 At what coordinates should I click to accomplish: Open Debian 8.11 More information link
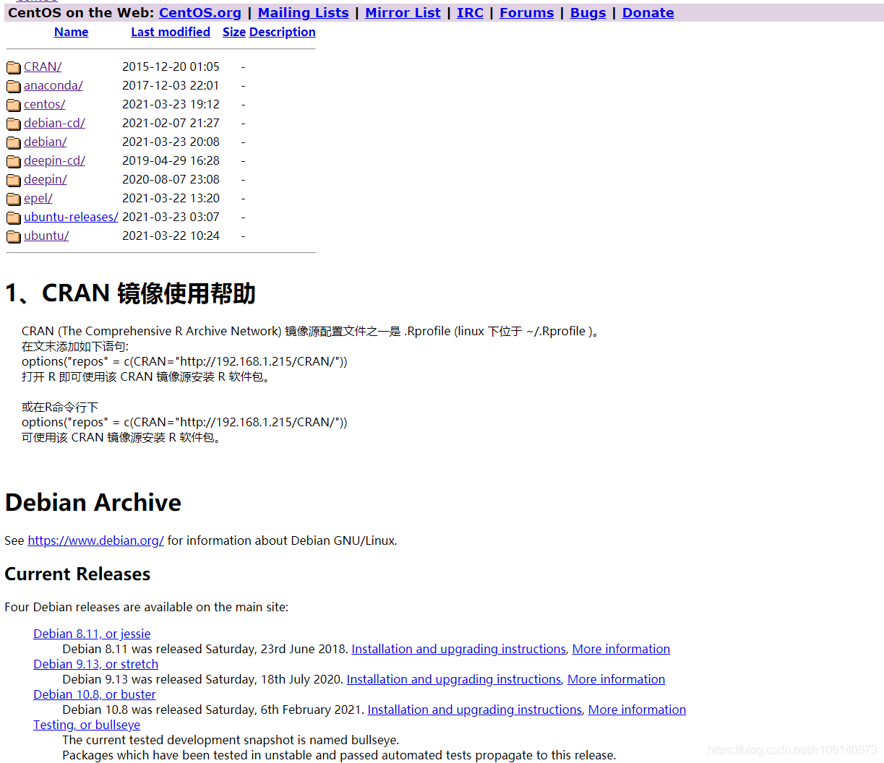coord(621,649)
